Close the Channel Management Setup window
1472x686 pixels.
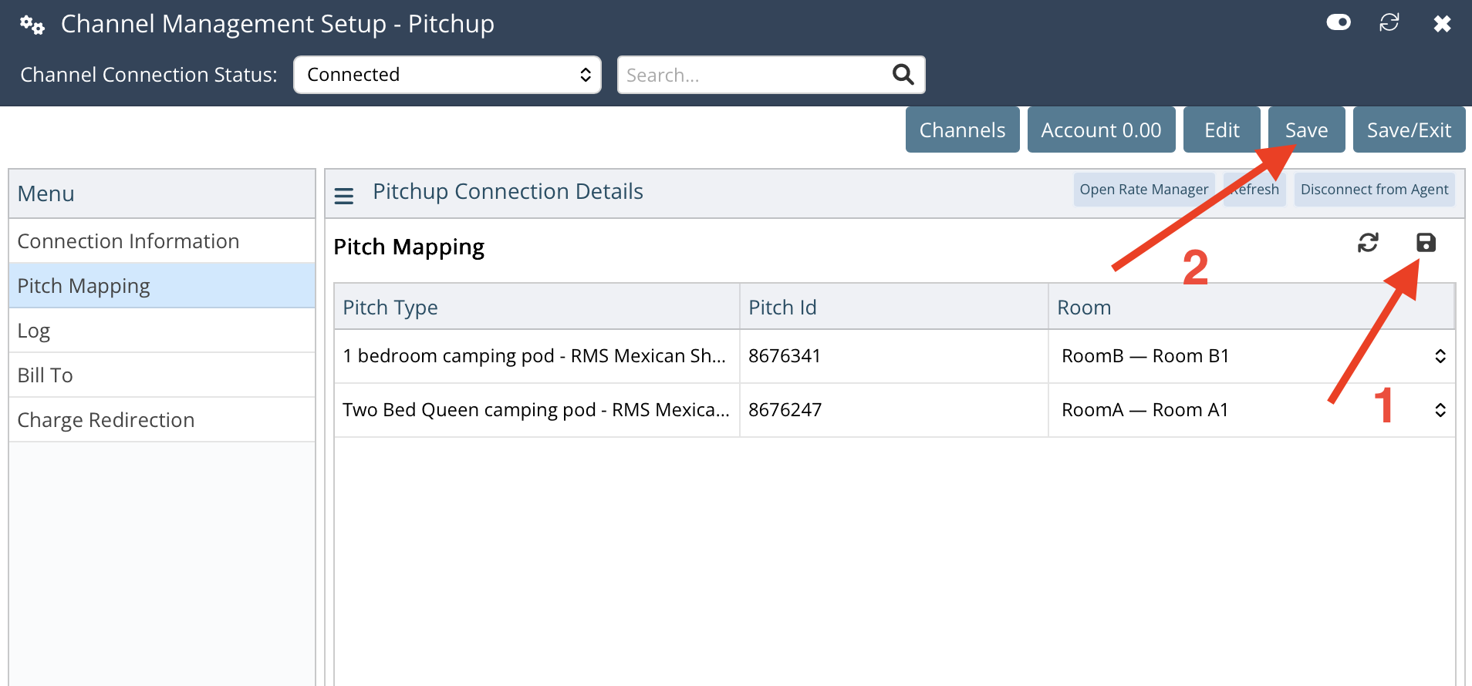(1442, 24)
